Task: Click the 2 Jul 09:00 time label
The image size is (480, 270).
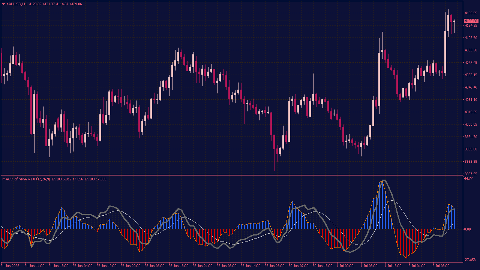Action: point(442,266)
